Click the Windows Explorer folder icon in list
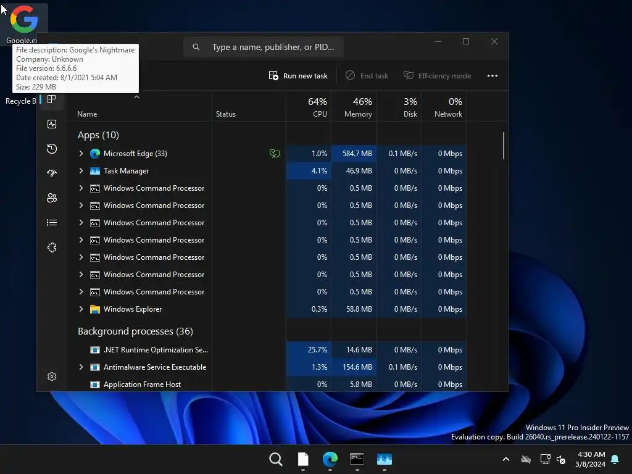632x474 pixels. [94, 309]
